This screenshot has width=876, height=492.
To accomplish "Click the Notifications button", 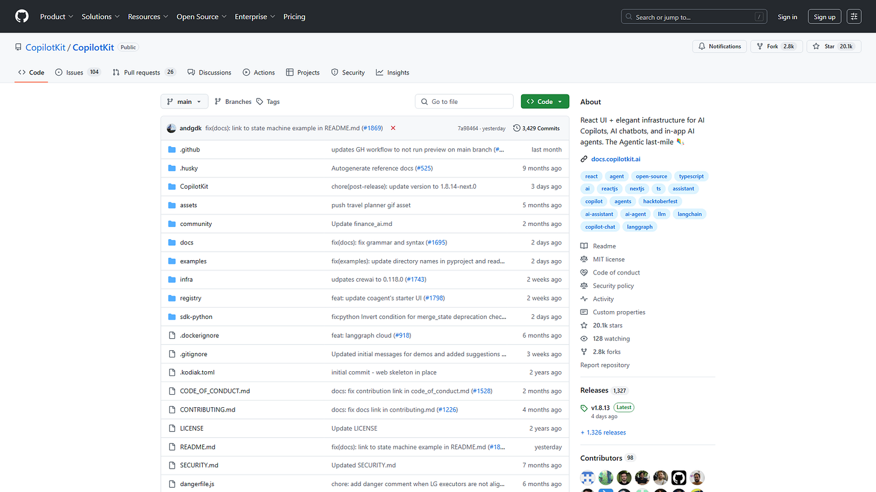I will (x=720, y=46).
